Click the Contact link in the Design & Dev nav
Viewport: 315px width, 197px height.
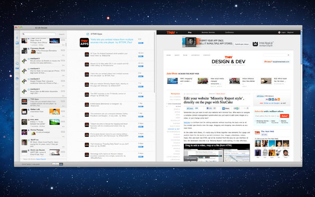207,55
